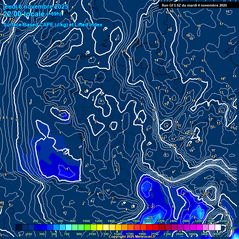The width and height of the screenshot is (239, 239).
Task: Click the 'Run GFS 0Z du mardi 4 novembre 2025' label
Action: coord(194,5)
